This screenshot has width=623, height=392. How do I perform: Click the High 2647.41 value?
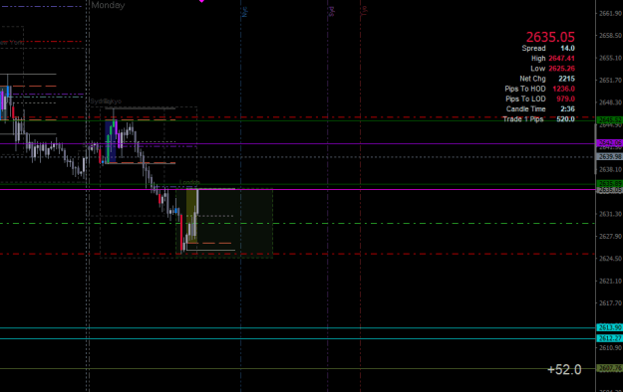[561, 59]
